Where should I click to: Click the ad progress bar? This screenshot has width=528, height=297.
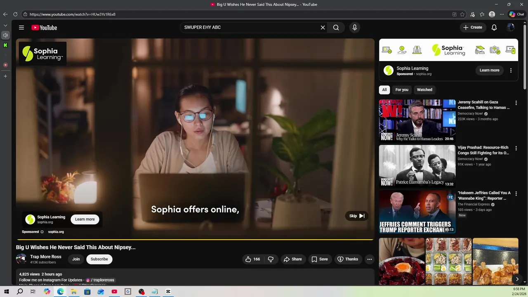tap(195, 239)
